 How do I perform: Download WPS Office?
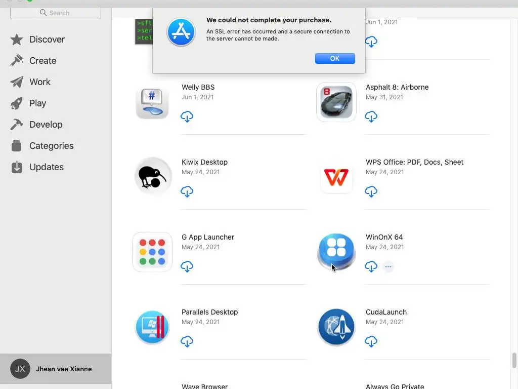371,191
